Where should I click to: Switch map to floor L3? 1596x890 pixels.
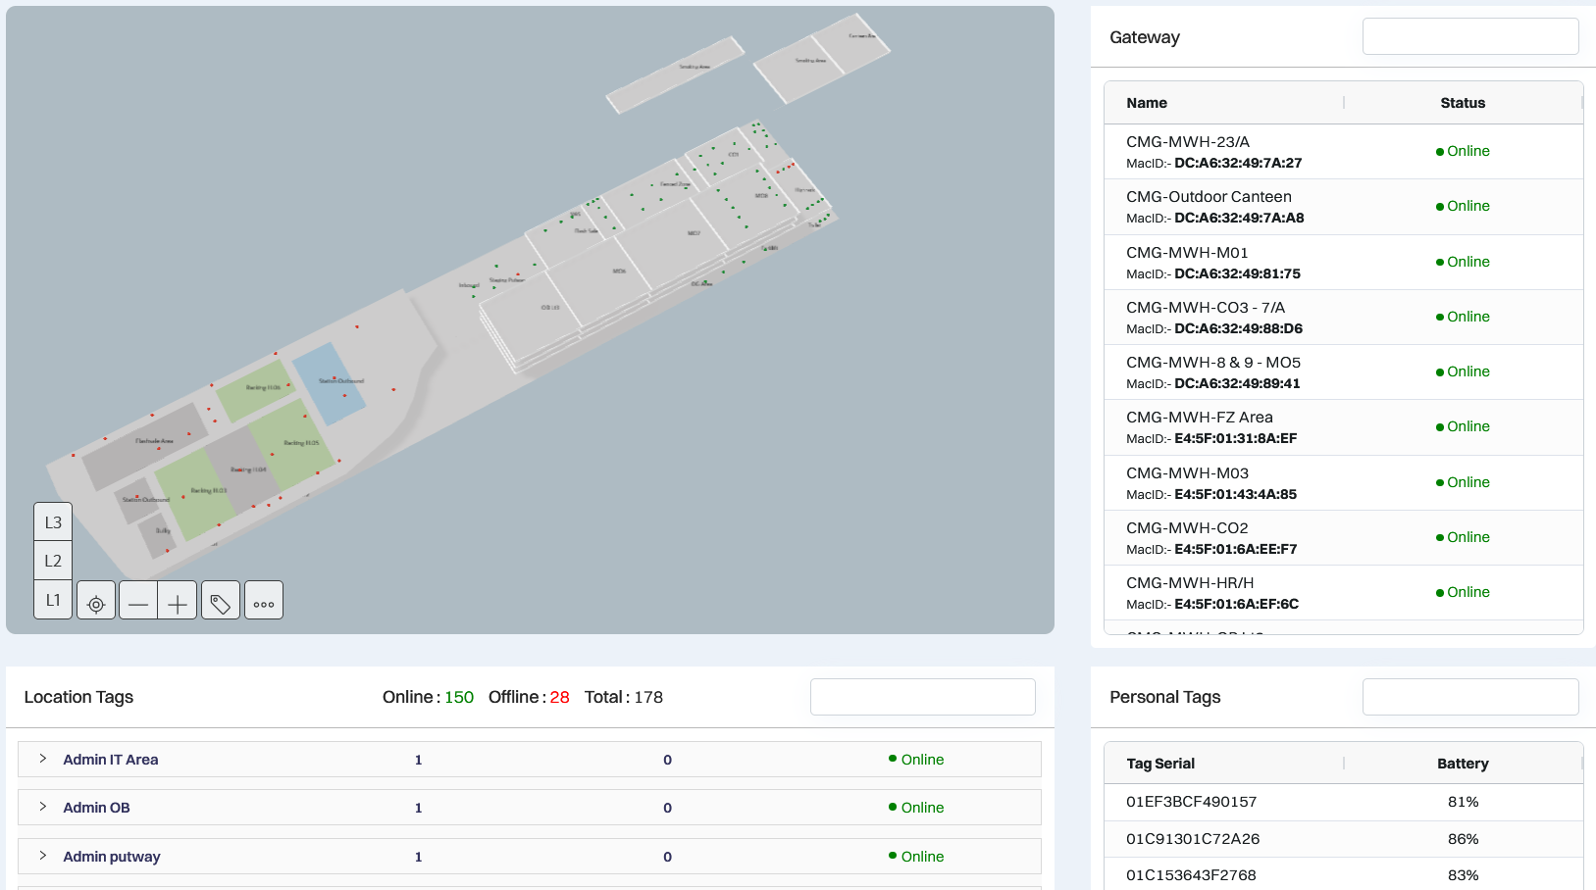53,521
